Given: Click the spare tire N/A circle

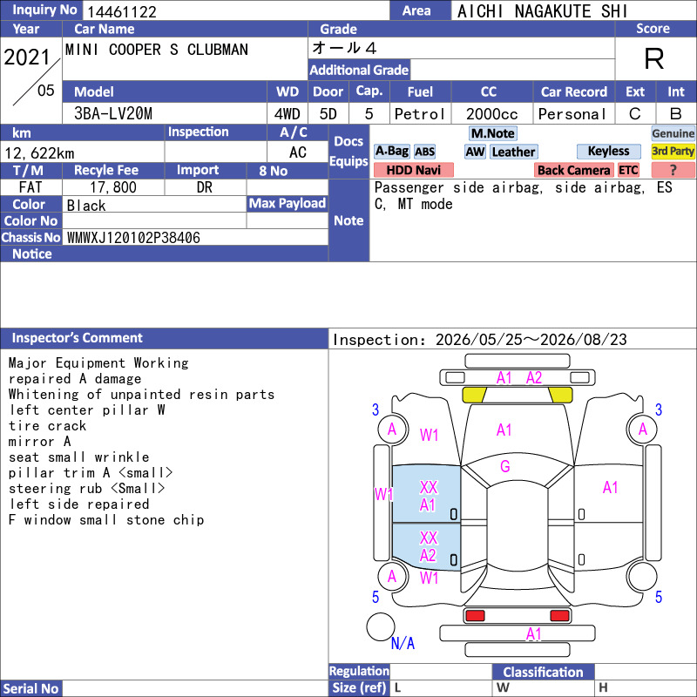Looking at the screenshot, I should coord(380,626).
